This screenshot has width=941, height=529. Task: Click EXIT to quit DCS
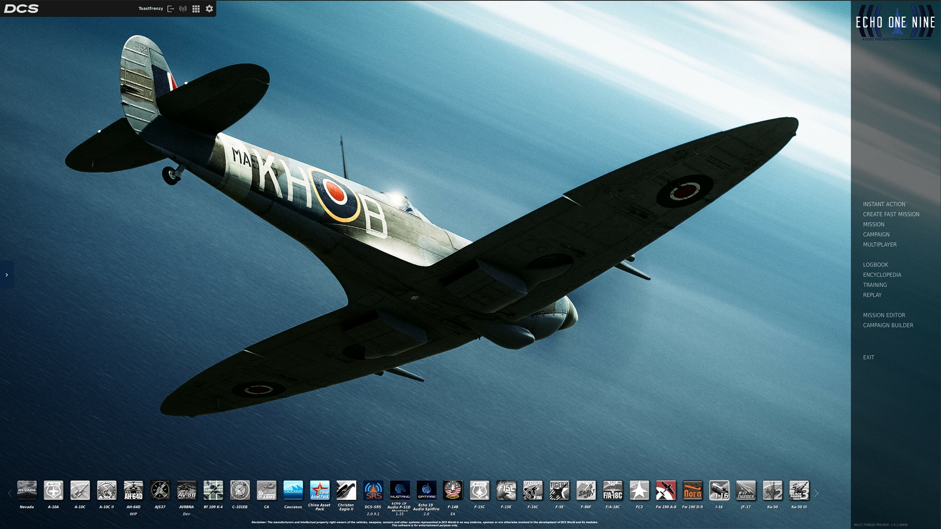click(x=869, y=357)
